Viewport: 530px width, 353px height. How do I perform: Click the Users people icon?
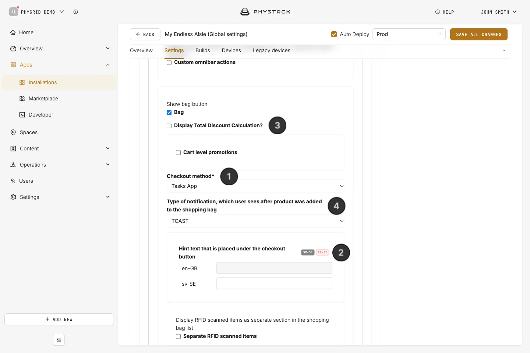(x=13, y=181)
